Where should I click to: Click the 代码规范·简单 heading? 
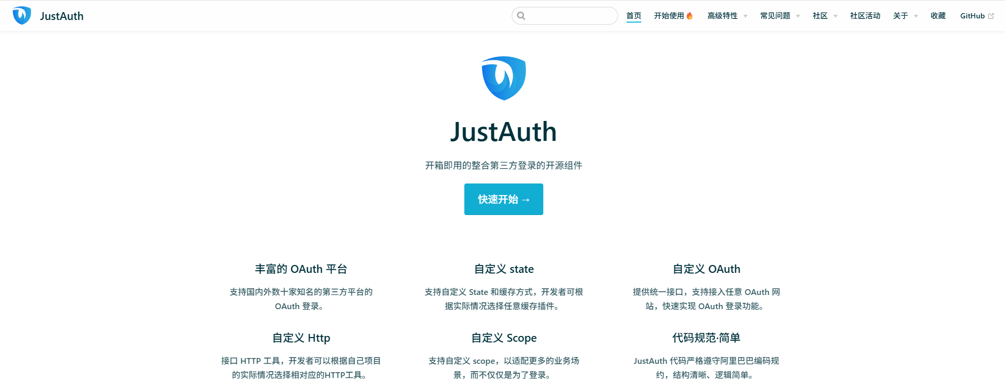(707, 338)
